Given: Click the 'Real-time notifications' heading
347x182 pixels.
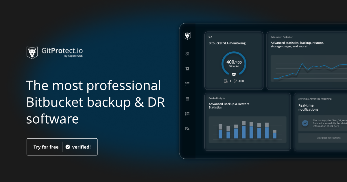Looking at the screenshot, I should click(x=308, y=107).
